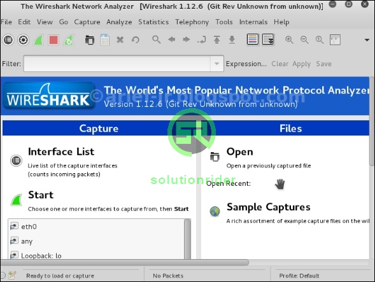This screenshot has height=282, width=375.
Task: Toggle auto scroll in live capture
Action: coord(268,39)
